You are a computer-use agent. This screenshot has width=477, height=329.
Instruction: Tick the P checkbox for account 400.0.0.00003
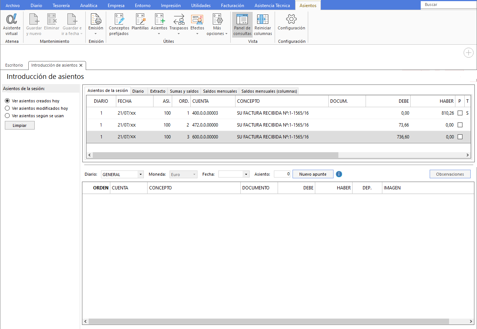[460, 113]
